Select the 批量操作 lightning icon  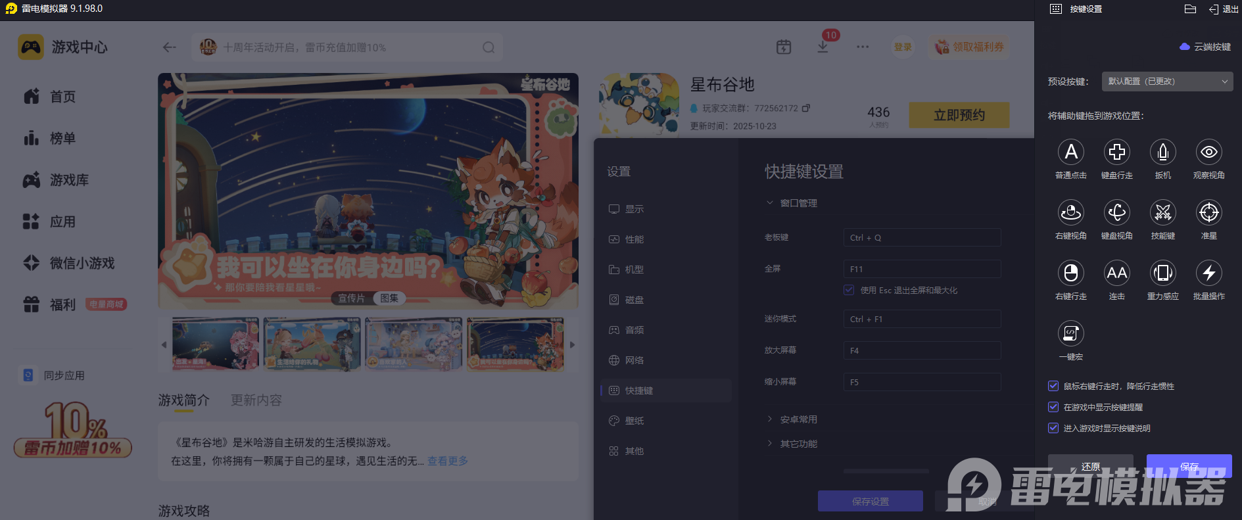coord(1209,273)
